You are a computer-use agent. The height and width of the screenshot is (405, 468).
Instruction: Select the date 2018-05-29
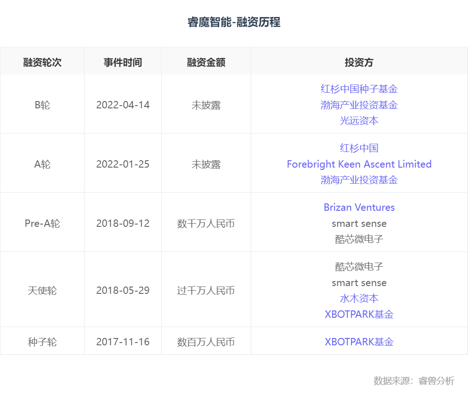point(123,290)
